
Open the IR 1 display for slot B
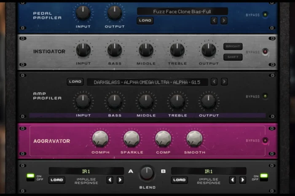click(x=208, y=171)
